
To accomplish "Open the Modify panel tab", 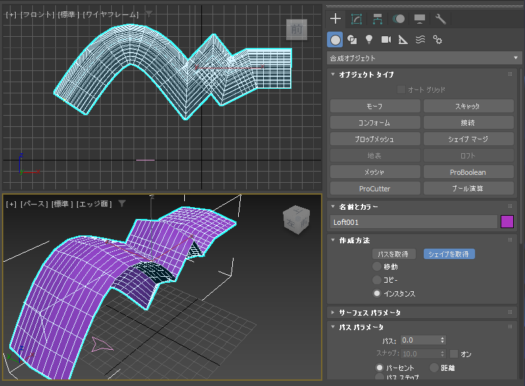I will [x=357, y=19].
